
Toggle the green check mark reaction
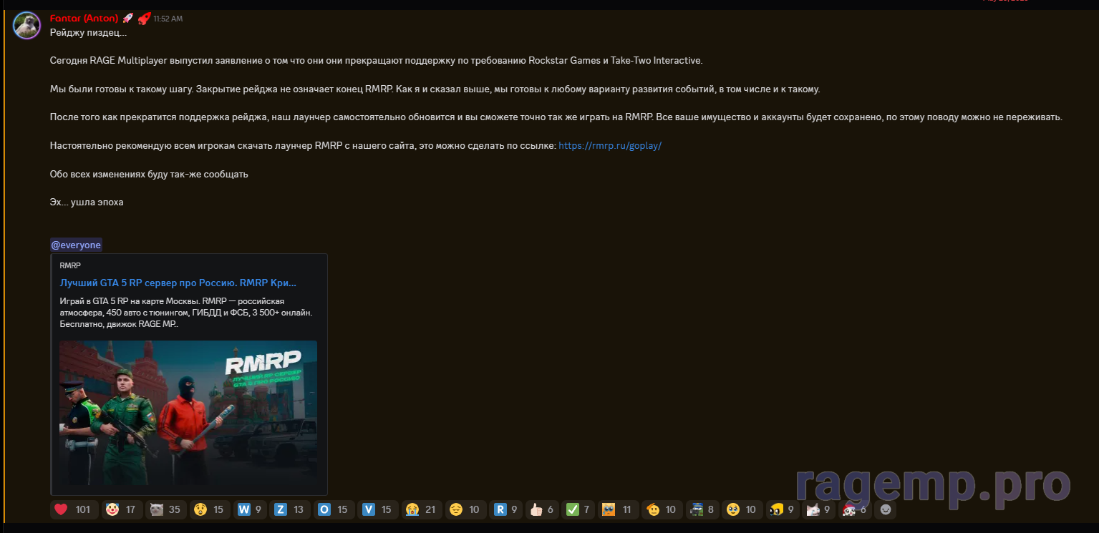pos(578,509)
